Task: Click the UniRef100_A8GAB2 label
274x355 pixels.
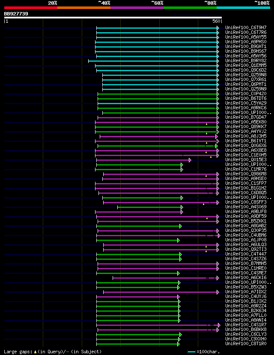Action: pos(246,226)
